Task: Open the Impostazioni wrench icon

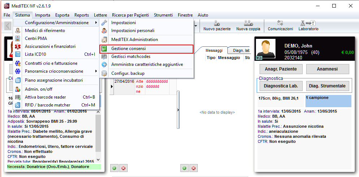Action: tap(104, 23)
